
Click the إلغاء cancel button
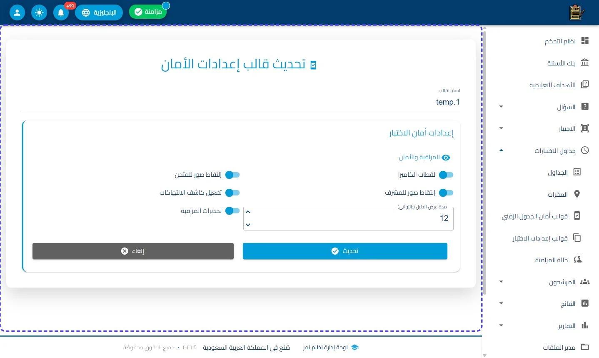pyautogui.click(x=133, y=251)
